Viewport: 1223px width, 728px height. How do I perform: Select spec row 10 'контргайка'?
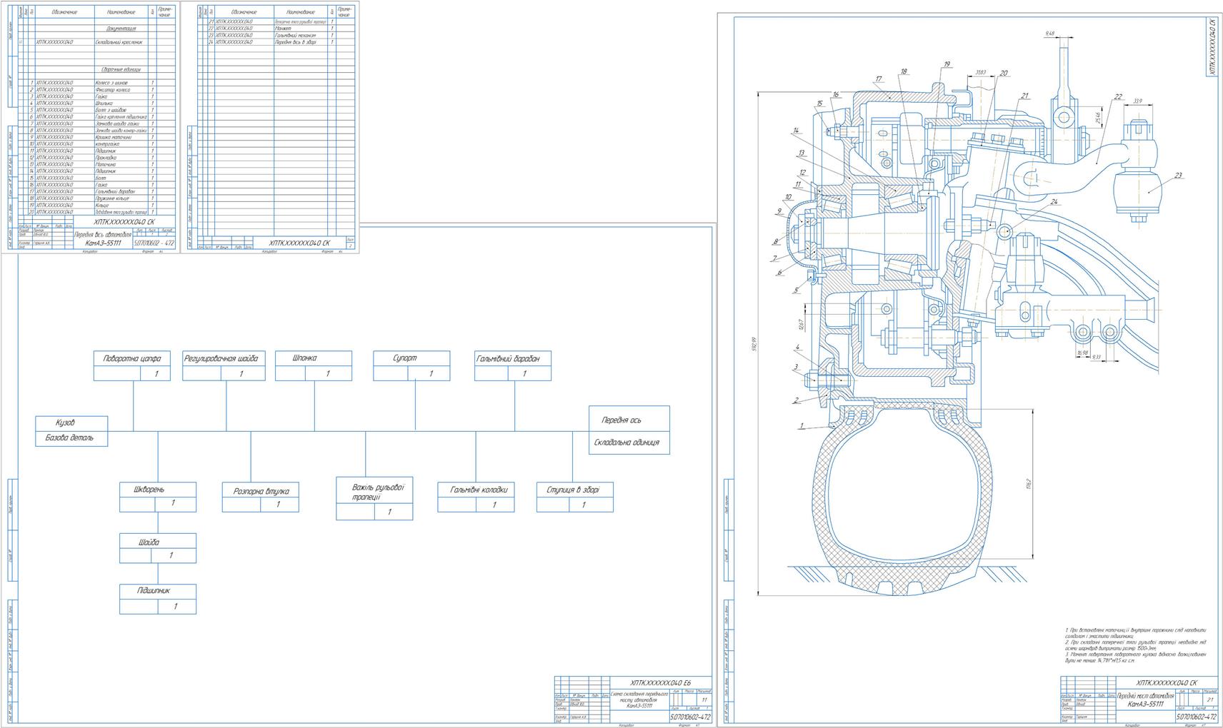point(96,144)
